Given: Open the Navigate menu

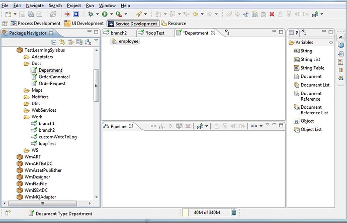Looking at the screenshot, I should [x=35, y=6].
